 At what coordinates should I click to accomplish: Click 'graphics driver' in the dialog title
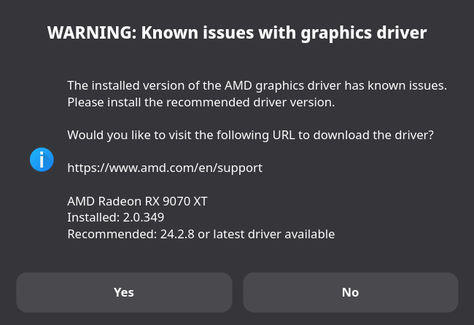[x=364, y=34]
